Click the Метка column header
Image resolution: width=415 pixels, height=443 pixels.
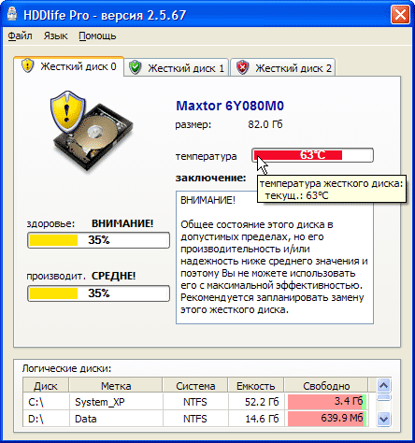point(116,386)
